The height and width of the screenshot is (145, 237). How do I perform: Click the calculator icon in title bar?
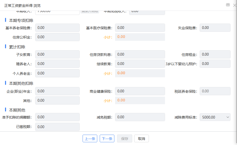point(228,5)
